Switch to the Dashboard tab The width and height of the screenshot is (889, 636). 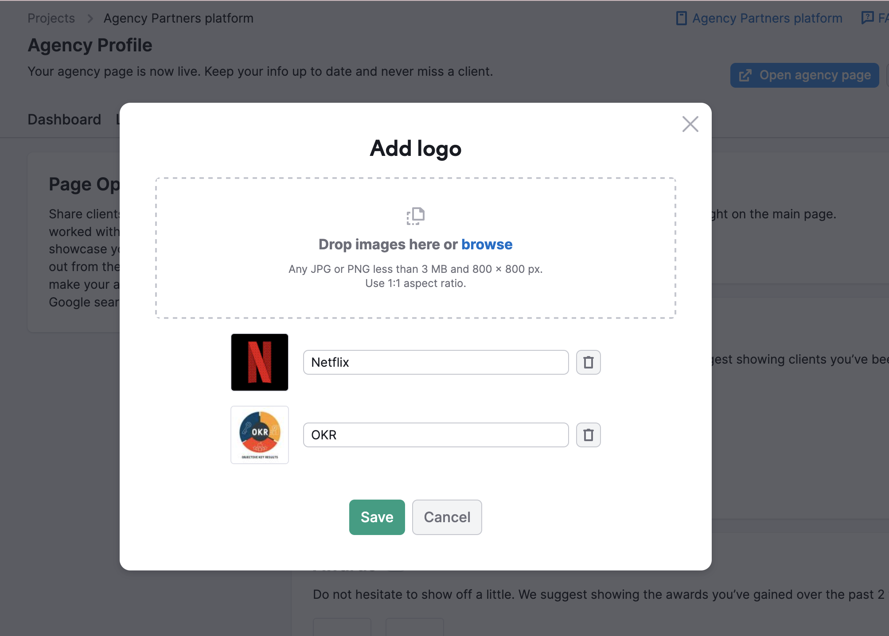64,120
